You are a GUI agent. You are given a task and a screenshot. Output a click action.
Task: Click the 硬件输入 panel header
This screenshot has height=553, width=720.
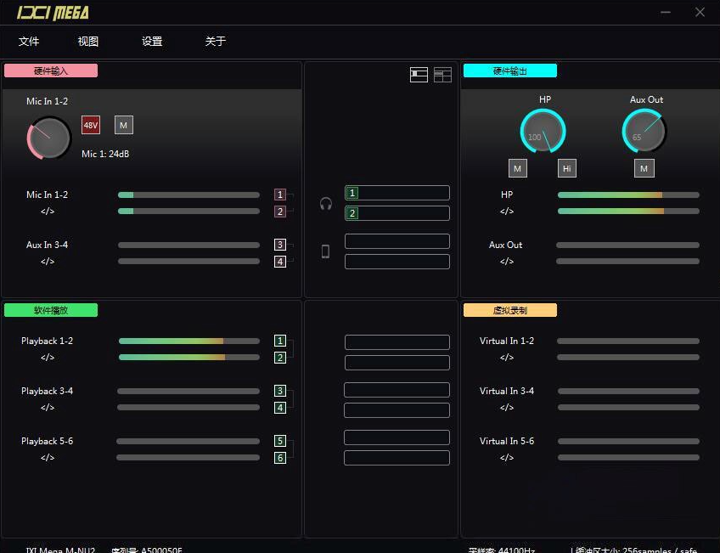click(x=50, y=71)
